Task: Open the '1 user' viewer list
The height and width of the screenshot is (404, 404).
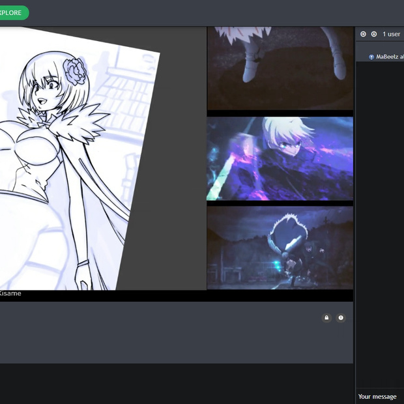Action: pos(392,34)
